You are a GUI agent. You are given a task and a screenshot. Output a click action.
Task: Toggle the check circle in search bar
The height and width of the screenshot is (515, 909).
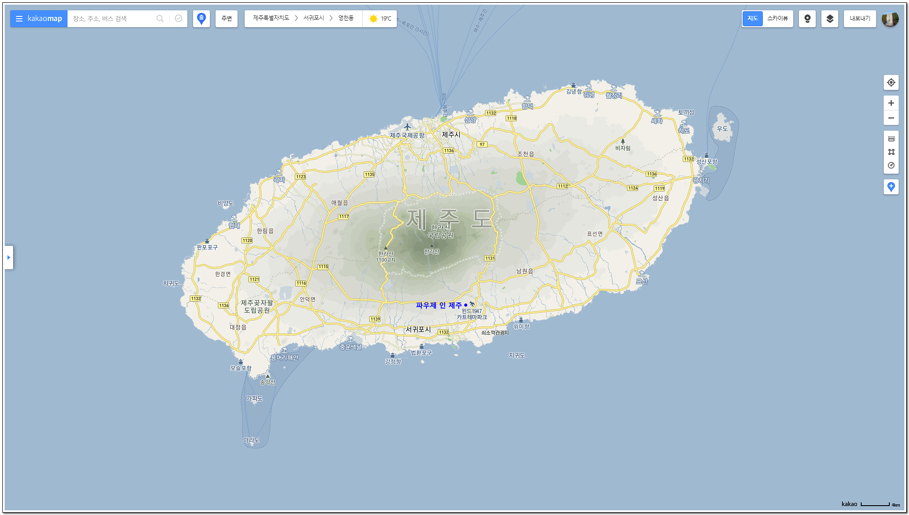(x=179, y=19)
